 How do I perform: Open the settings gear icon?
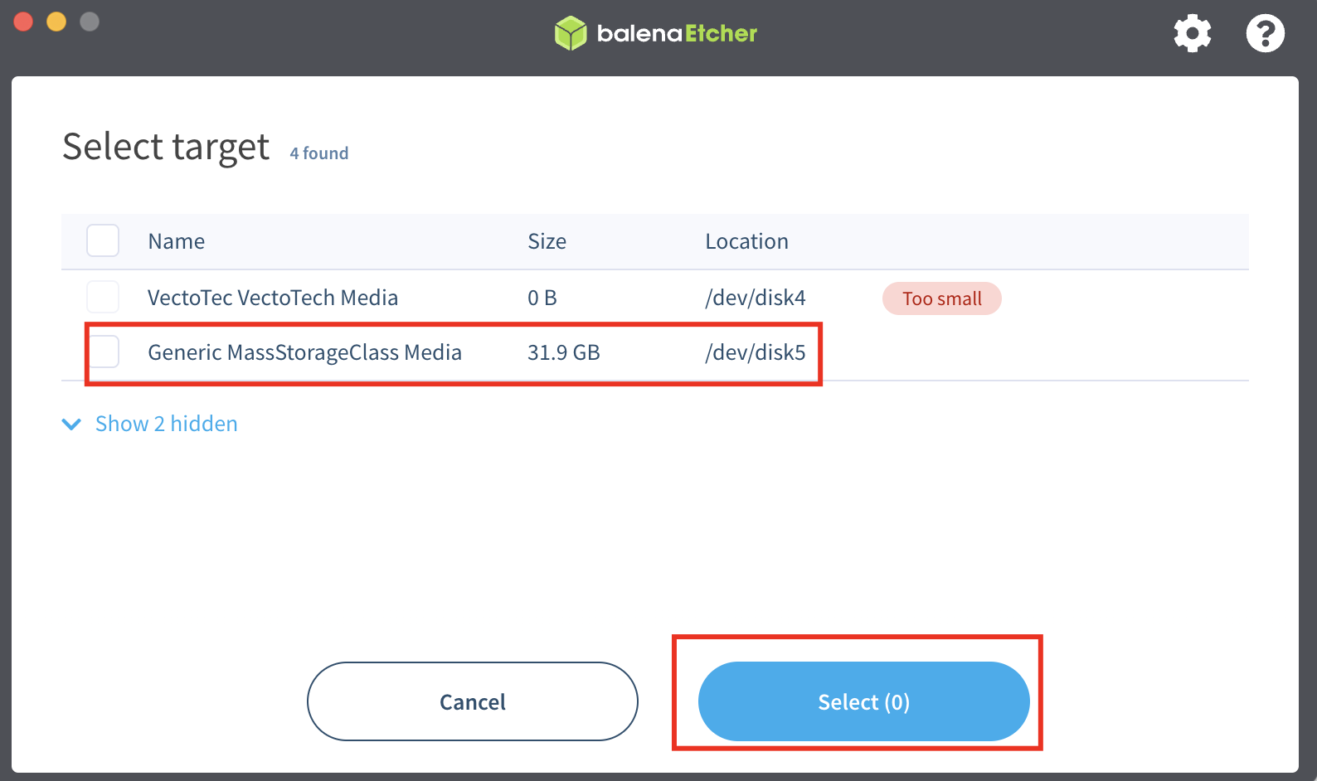pyautogui.click(x=1192, y=34)
